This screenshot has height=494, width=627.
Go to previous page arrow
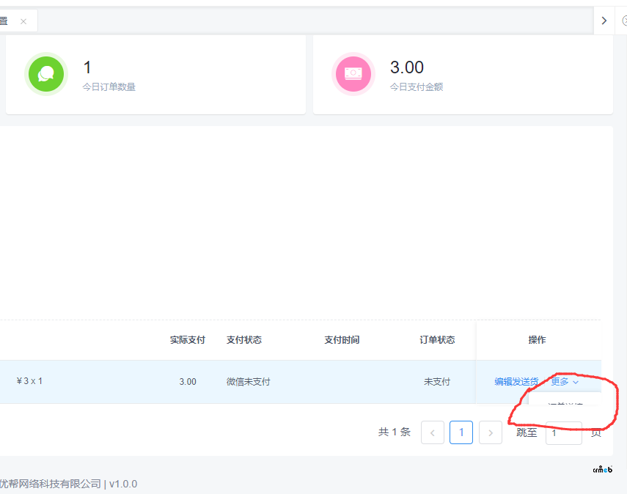(x=433, y=432)
